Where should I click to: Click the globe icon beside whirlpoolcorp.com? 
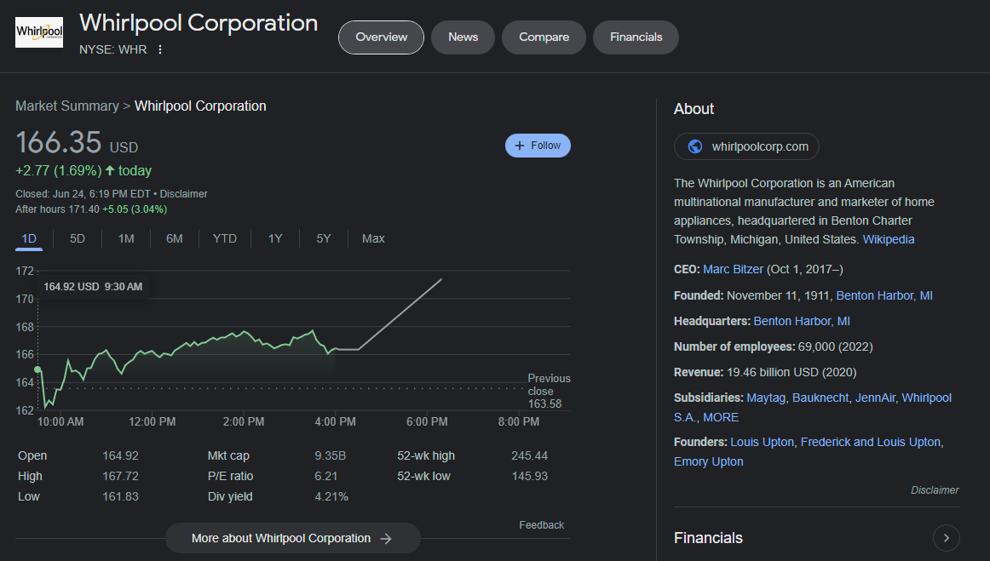click(695, 146)
